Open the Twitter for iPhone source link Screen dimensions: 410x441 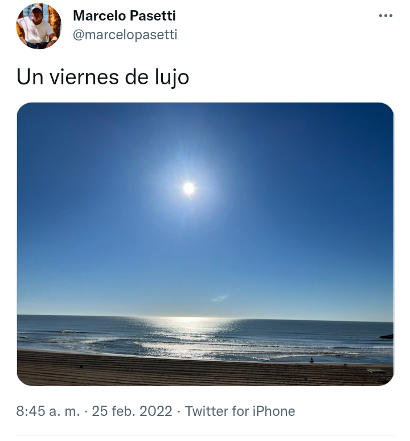point(240,411)
